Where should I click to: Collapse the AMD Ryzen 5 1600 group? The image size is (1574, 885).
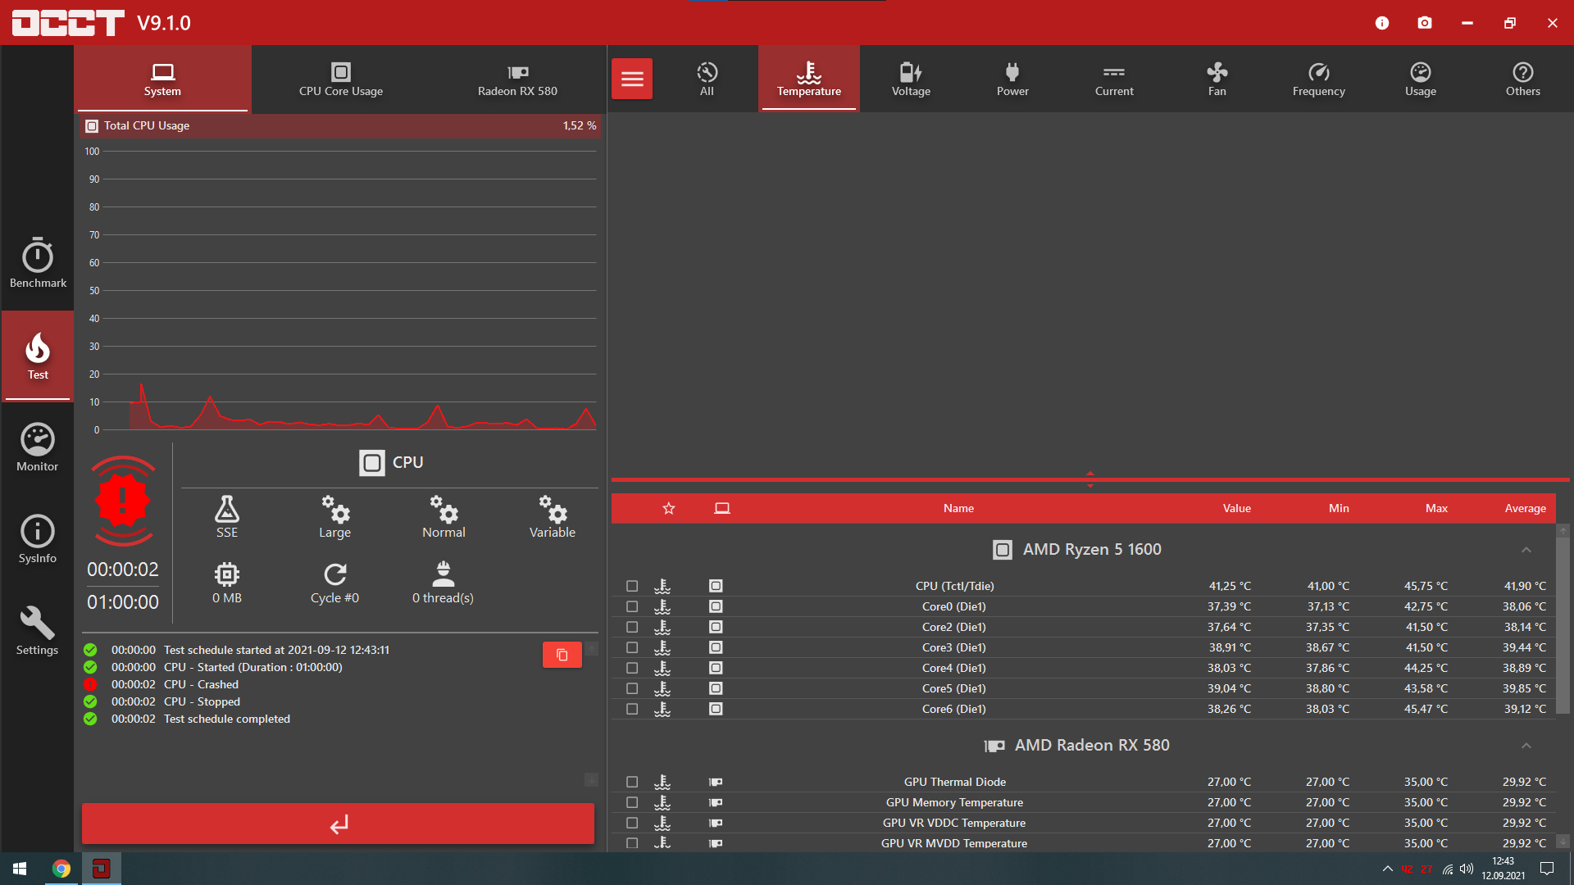[1526, 550]
